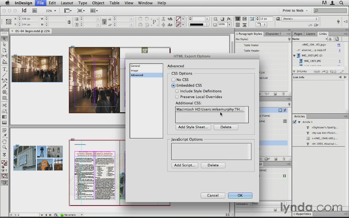Viewport: 349px width, 218px height.
Task: Click the drop shadow icon
Action: (222, 19)
